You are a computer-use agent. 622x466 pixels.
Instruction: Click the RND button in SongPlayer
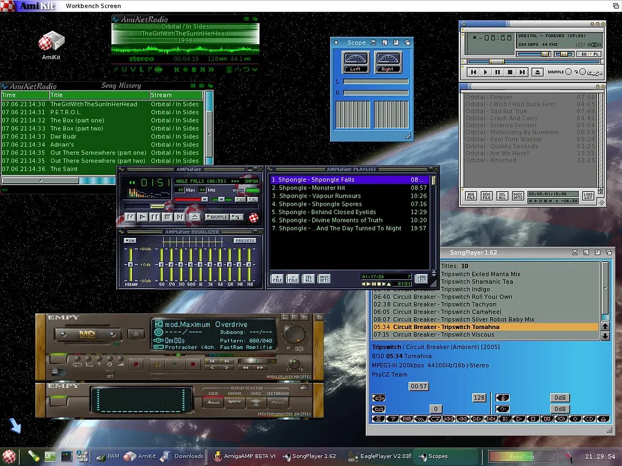tap(406, 419)
